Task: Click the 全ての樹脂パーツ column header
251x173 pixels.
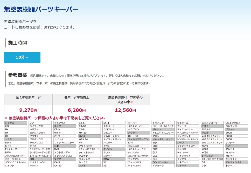Action: pos(28,97)
